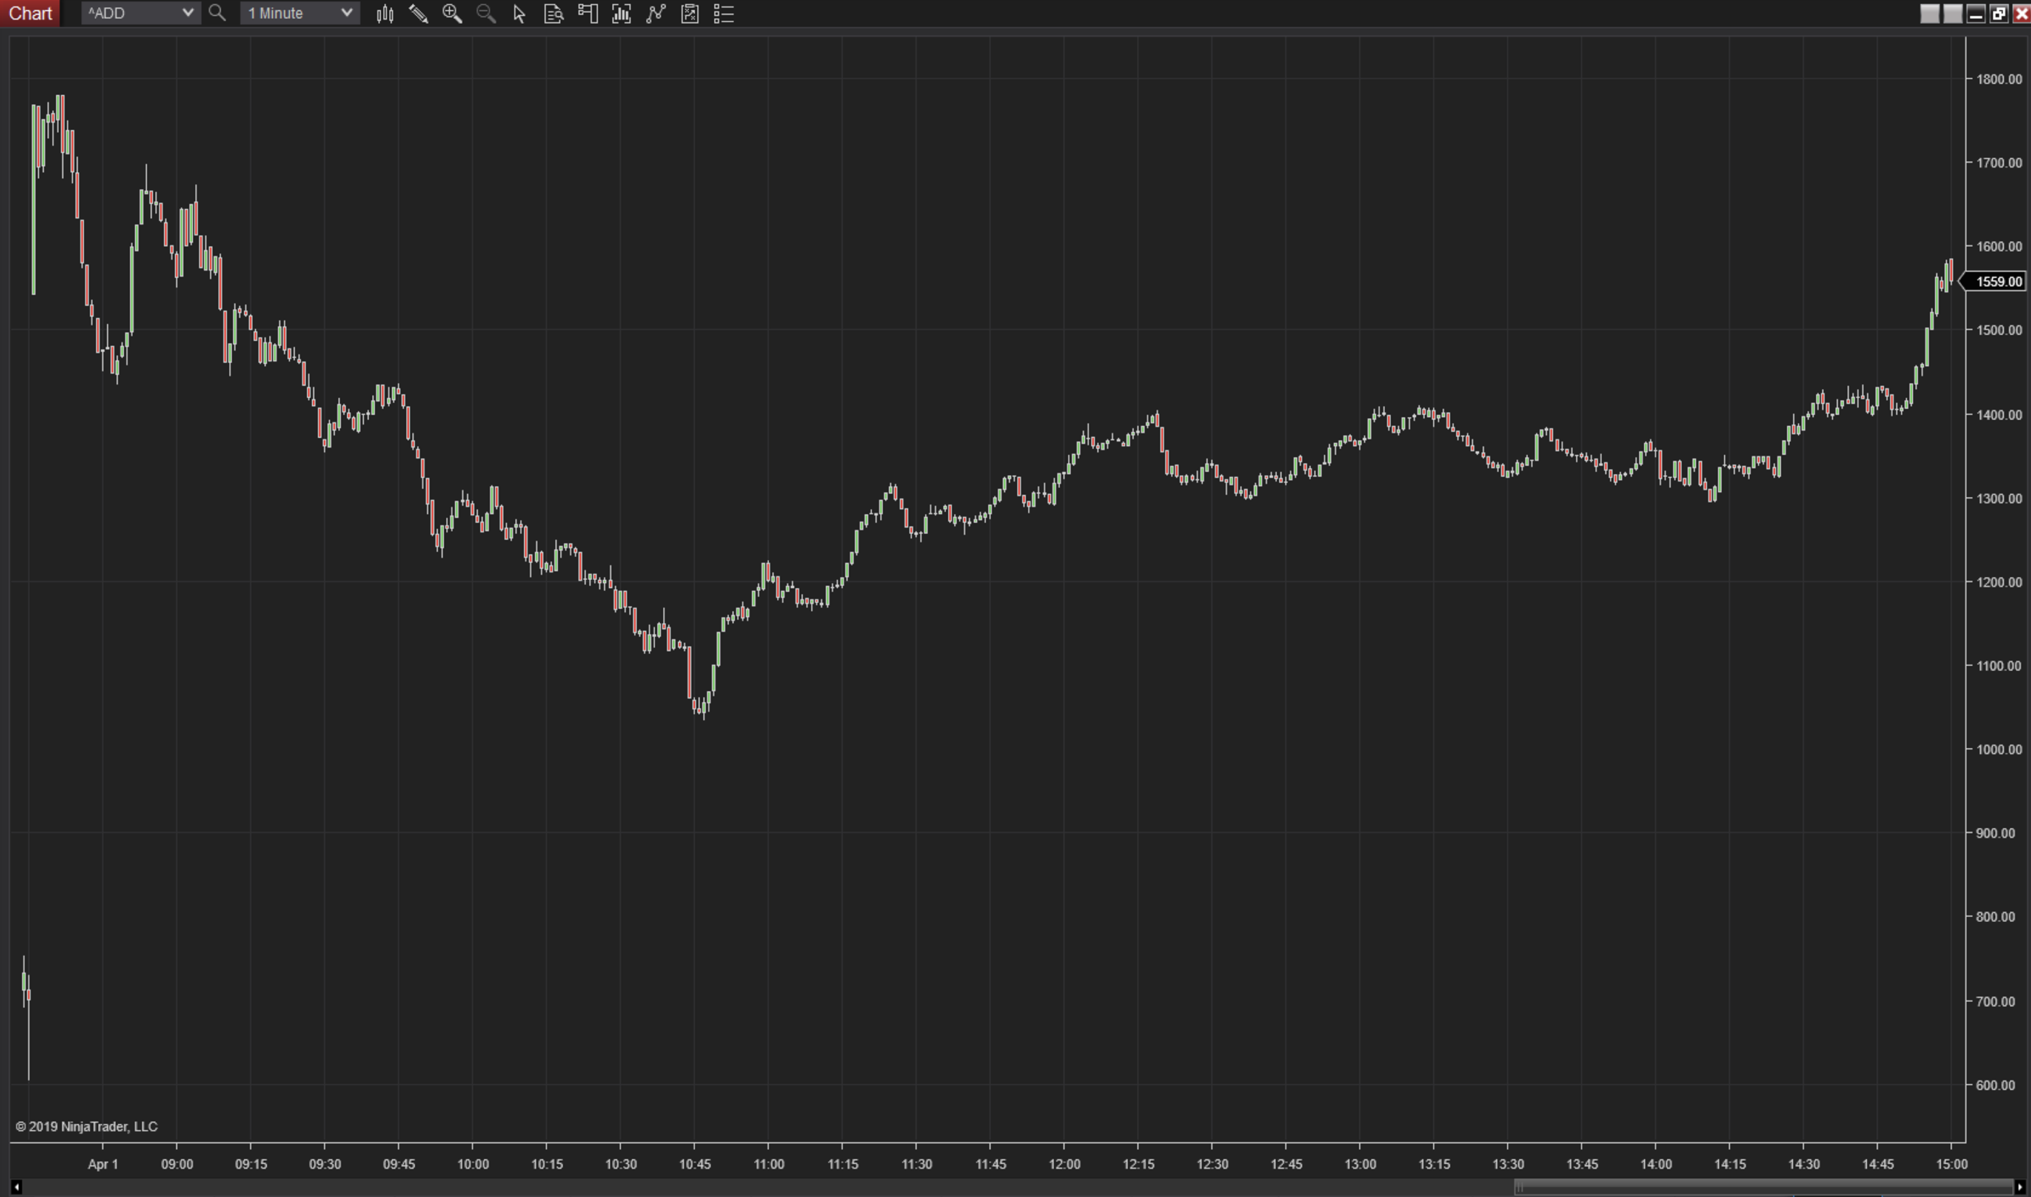Image resolution: width=2031 pixels, height=1197 pixels.
Task: Open the strategies clipboard icon
Action: pos(690,14)
